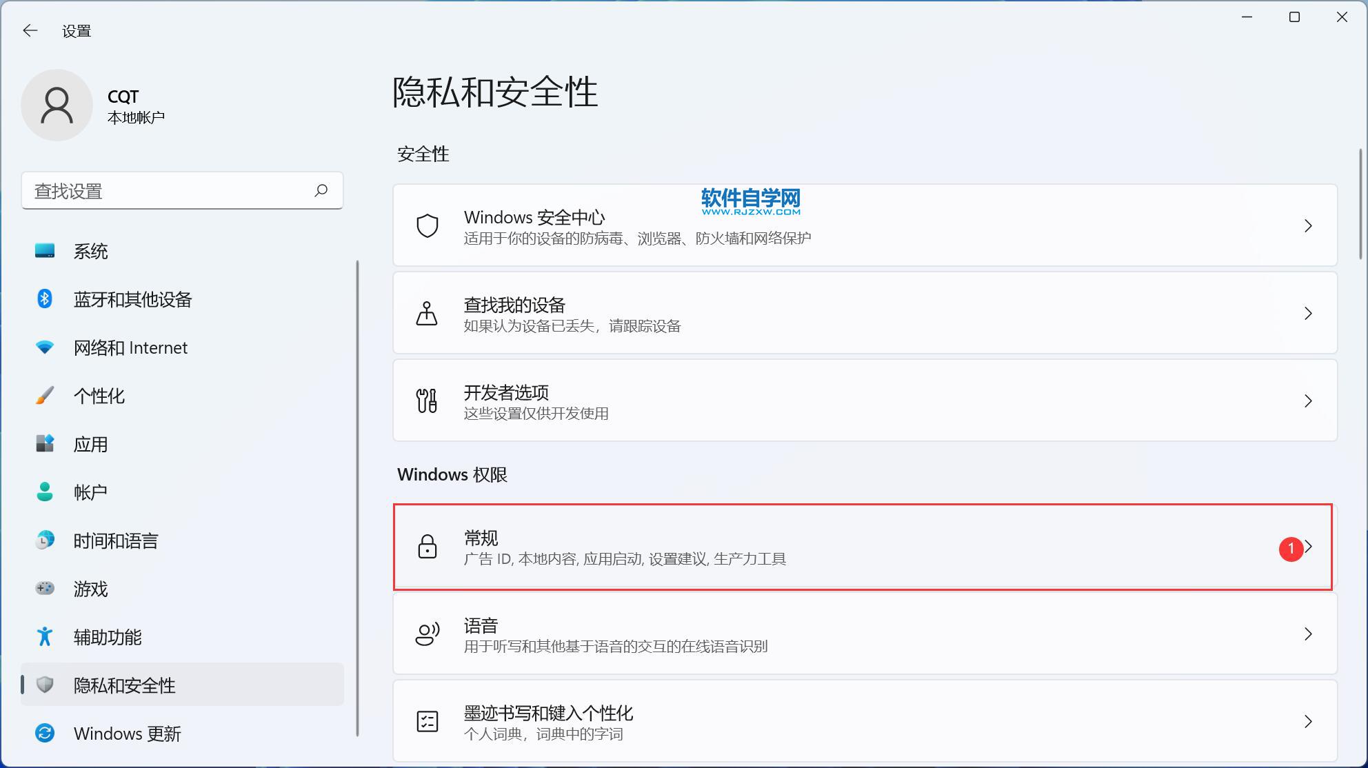This screenshot has width=1368, height=768.
Task: Select 个性化 from the navigation list
Action: click(x=99, y=396)
